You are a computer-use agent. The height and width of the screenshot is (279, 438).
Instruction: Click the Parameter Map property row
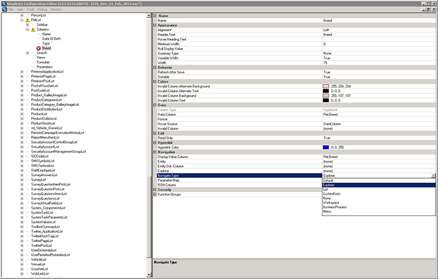pyautogui.click(x=239, y=181)
